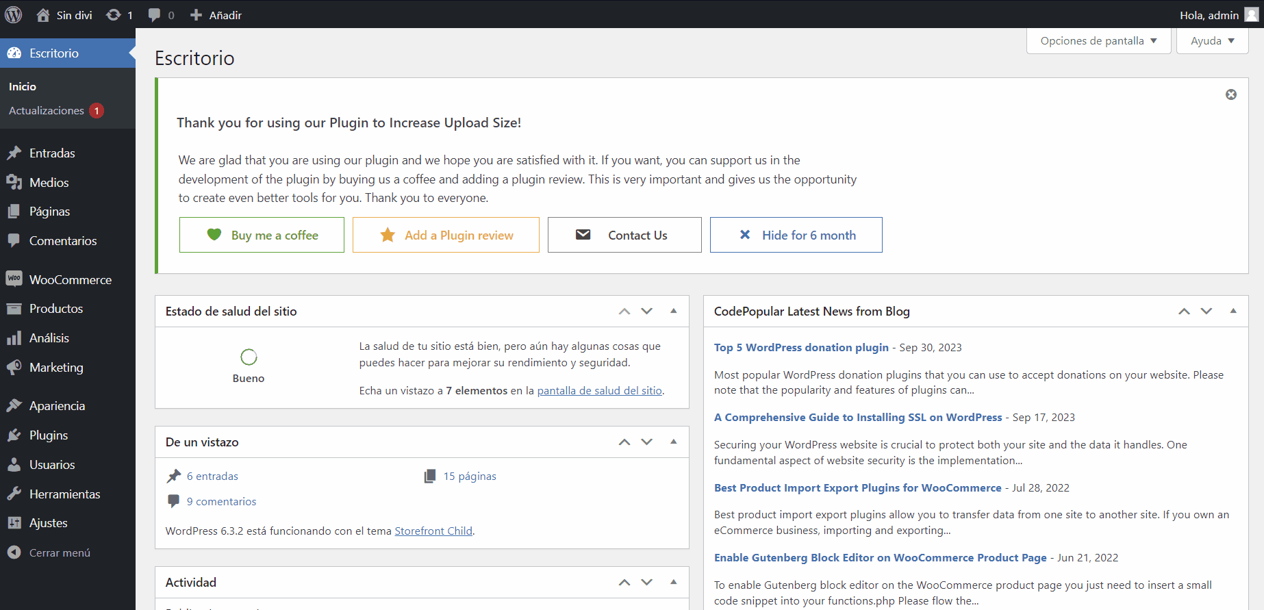The width and height of the screenshot is (1264, 610).
Task: Move De un vistazo panel down
Action: click(647, 442)
